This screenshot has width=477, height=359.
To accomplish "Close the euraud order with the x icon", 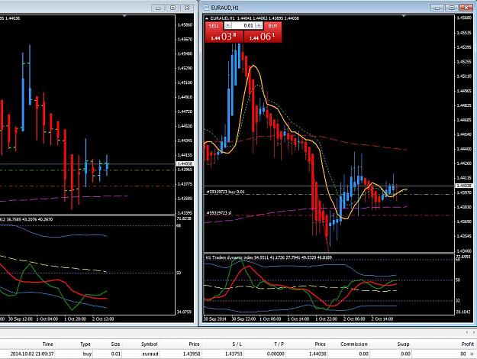I will click(472, 354).
